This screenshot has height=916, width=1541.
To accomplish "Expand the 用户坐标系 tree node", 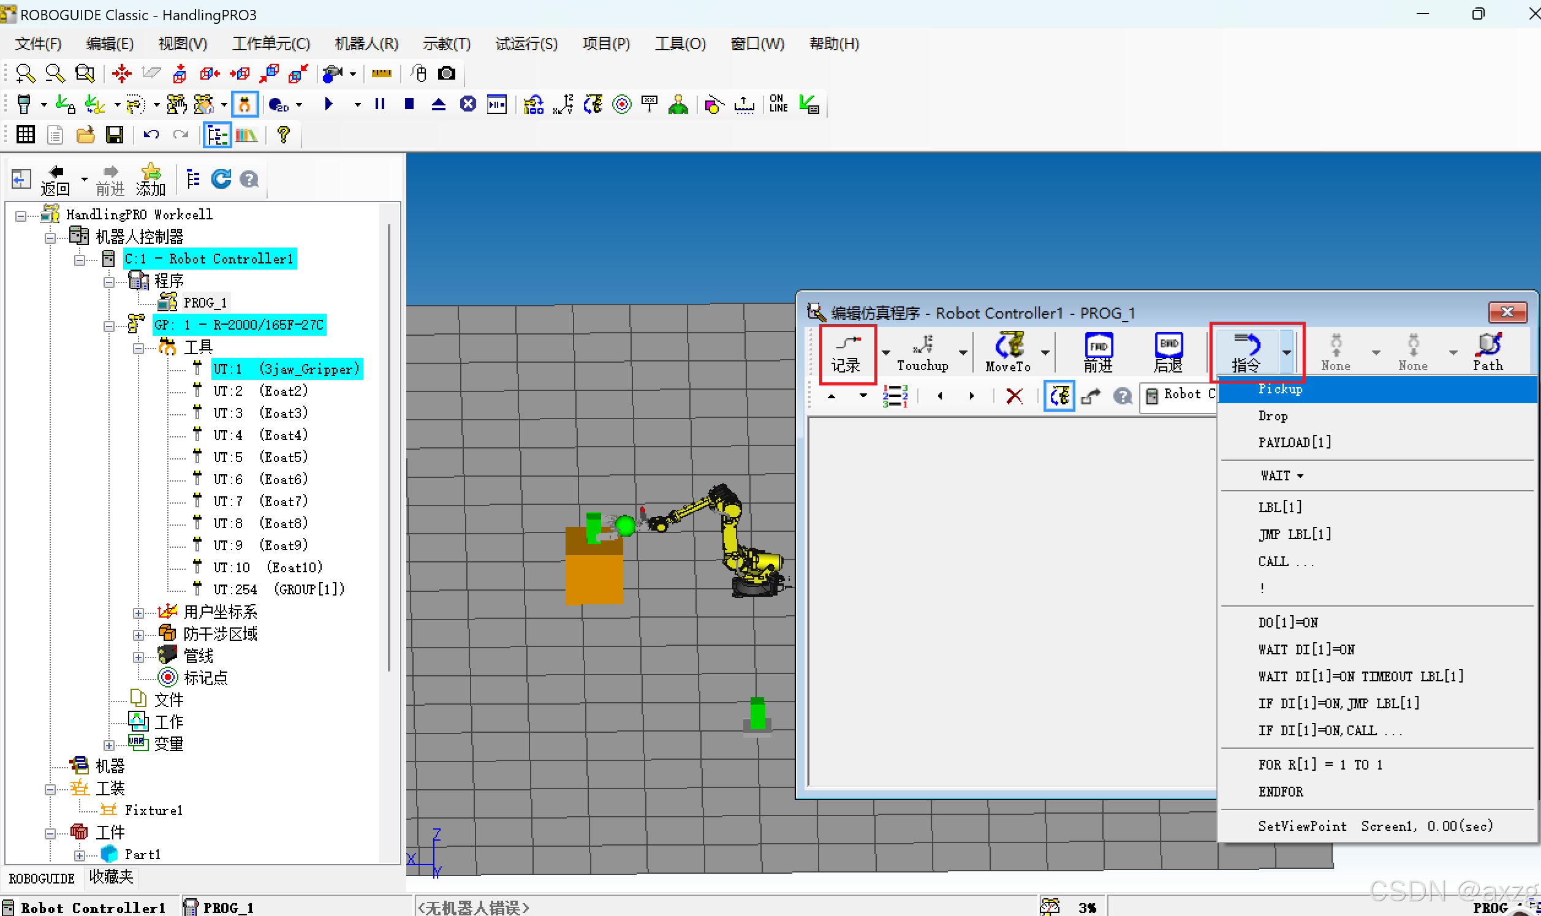I will click(138, 613).
